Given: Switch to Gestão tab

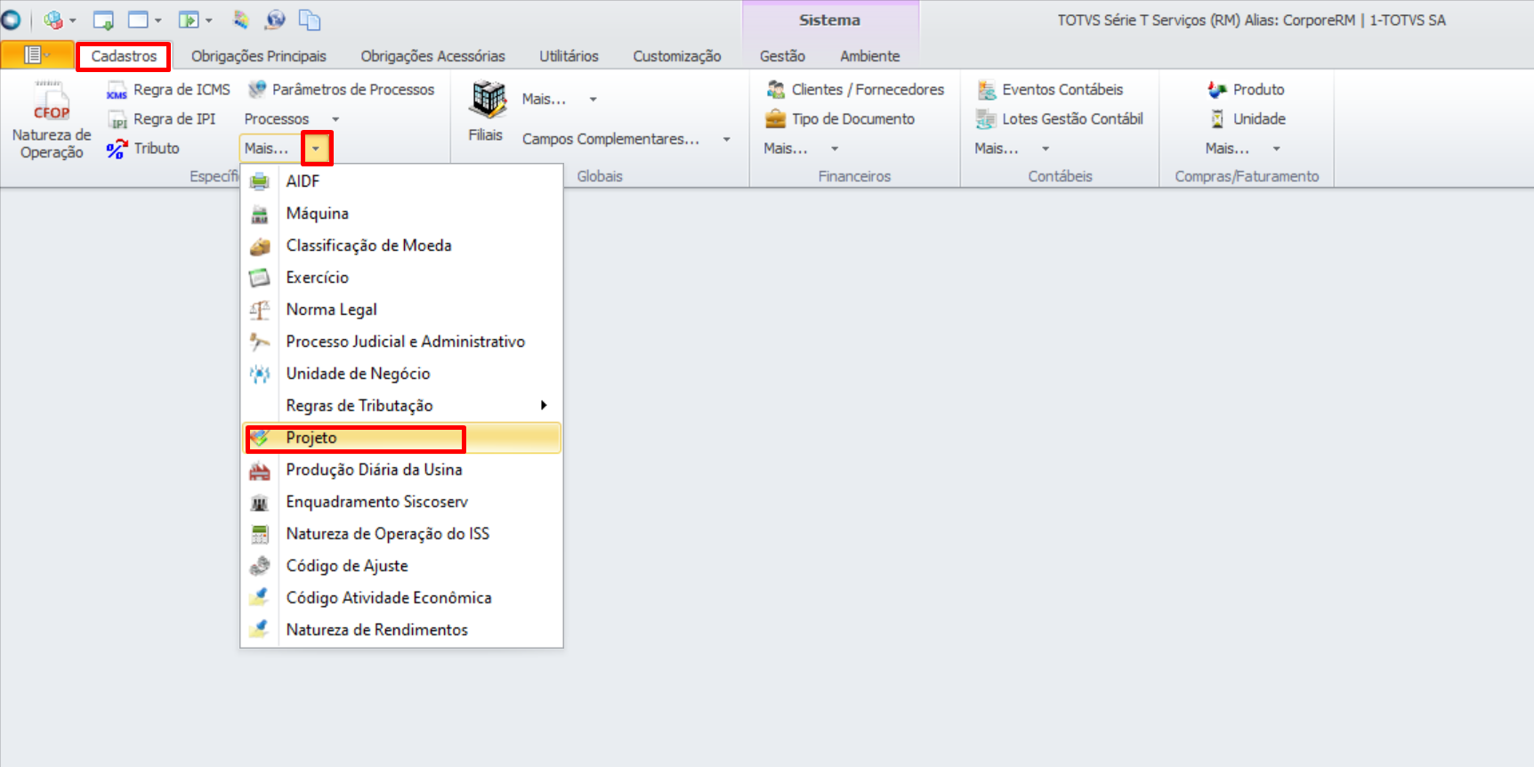Looking at the screenshot, I should (x=783, y=56).
